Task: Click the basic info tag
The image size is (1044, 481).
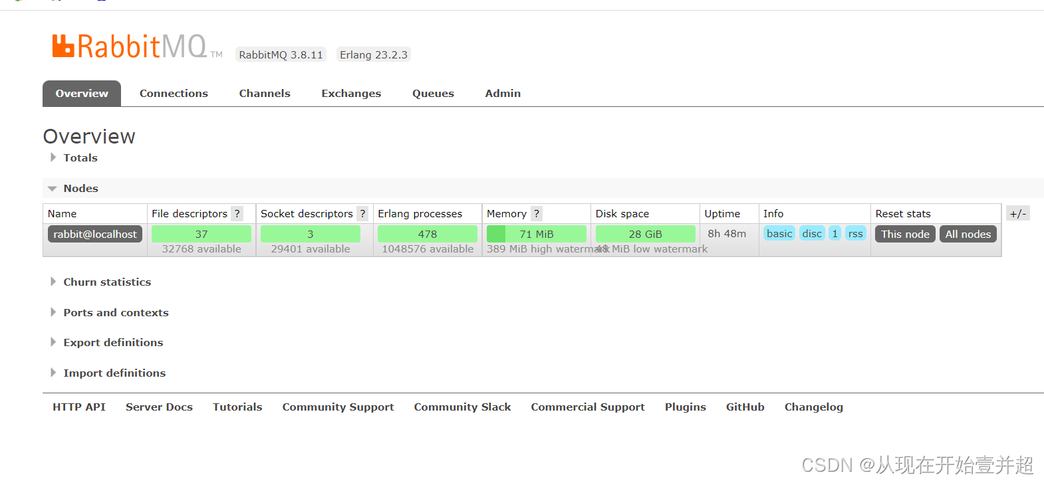Action: click(x=779, y=233)
